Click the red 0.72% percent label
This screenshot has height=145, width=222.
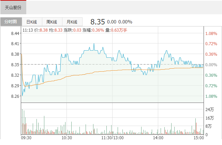211,44
